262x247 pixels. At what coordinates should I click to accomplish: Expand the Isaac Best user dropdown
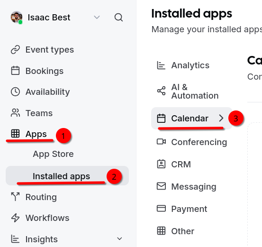coord(97,18)
